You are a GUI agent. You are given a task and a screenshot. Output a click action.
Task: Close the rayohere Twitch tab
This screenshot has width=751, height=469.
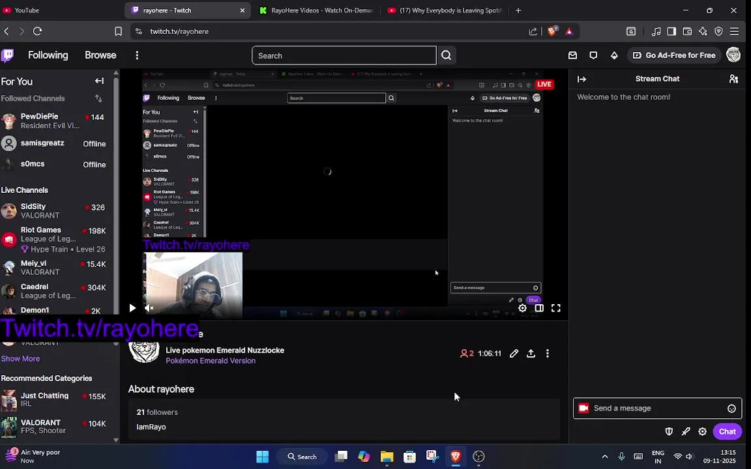[243, 10]
